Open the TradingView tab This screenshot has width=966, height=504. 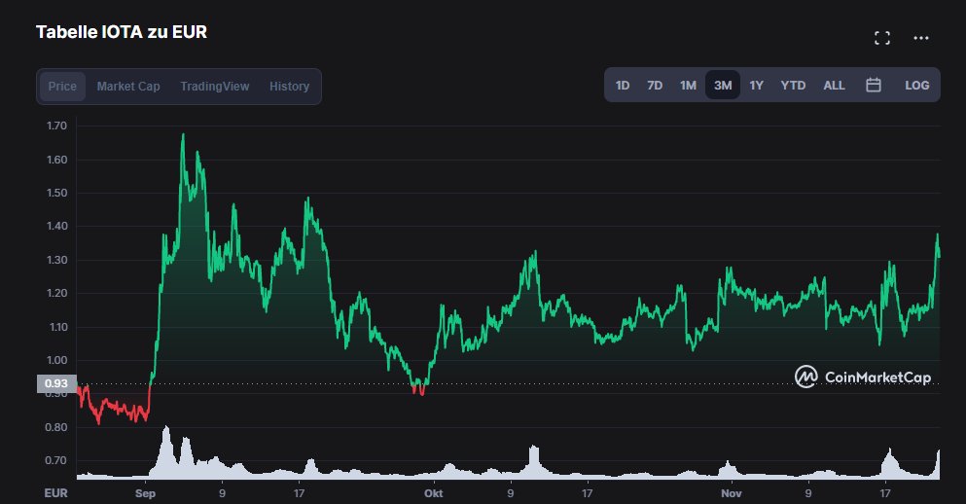click(x=214, y=87)
